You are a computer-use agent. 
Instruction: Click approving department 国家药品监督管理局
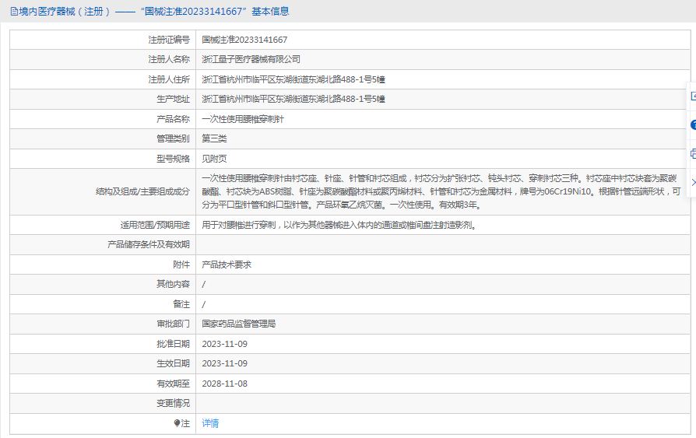[x=239, y=324]
